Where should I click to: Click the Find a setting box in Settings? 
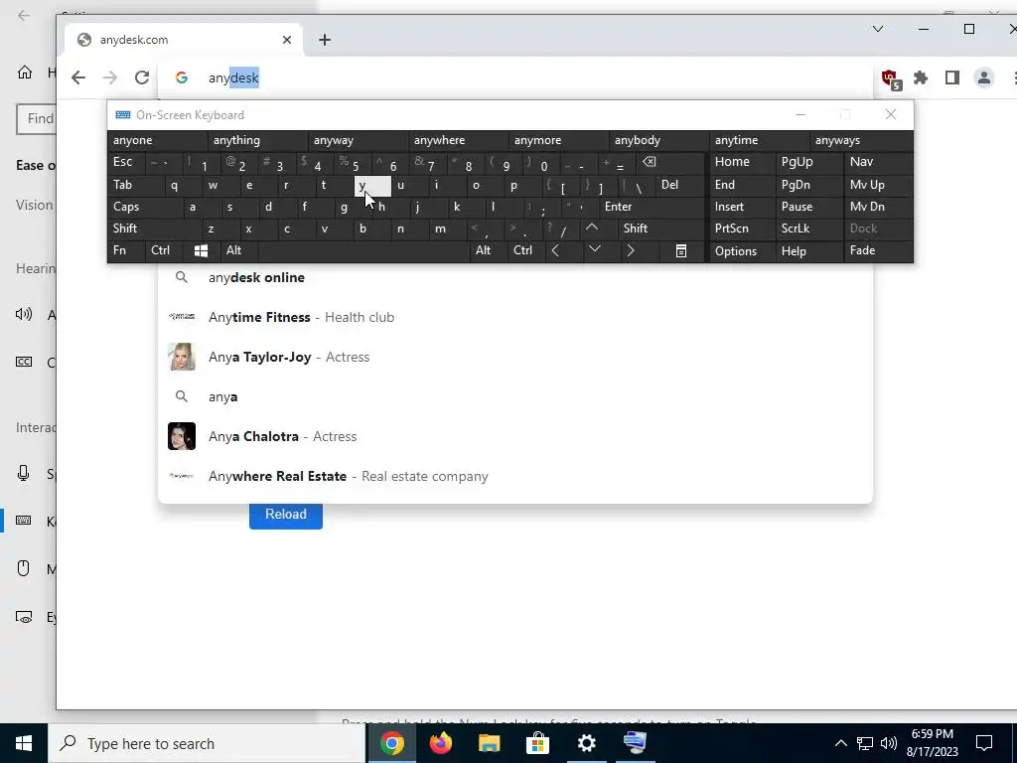[37, 119]
